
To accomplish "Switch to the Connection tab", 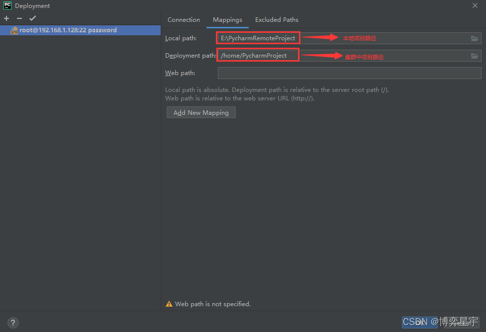I will (184, 19).
